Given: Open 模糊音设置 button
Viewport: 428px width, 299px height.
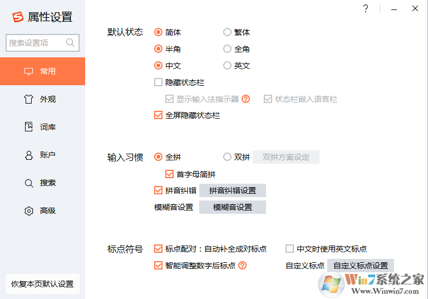Looking at the screenshot, I should coord(233,207).
